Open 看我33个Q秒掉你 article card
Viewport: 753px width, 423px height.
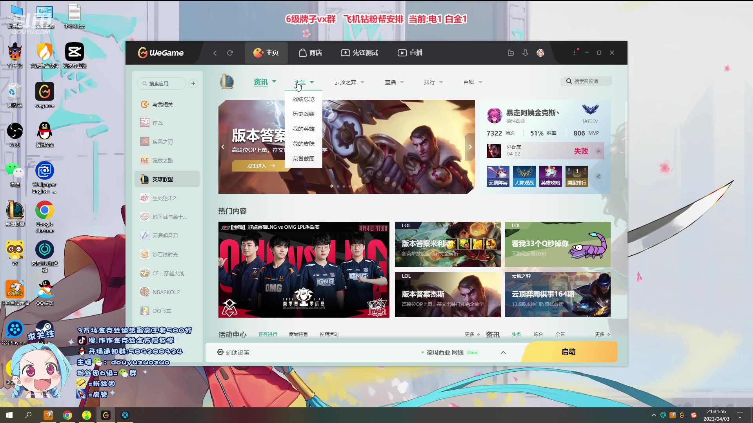click(x=558, y=244)
